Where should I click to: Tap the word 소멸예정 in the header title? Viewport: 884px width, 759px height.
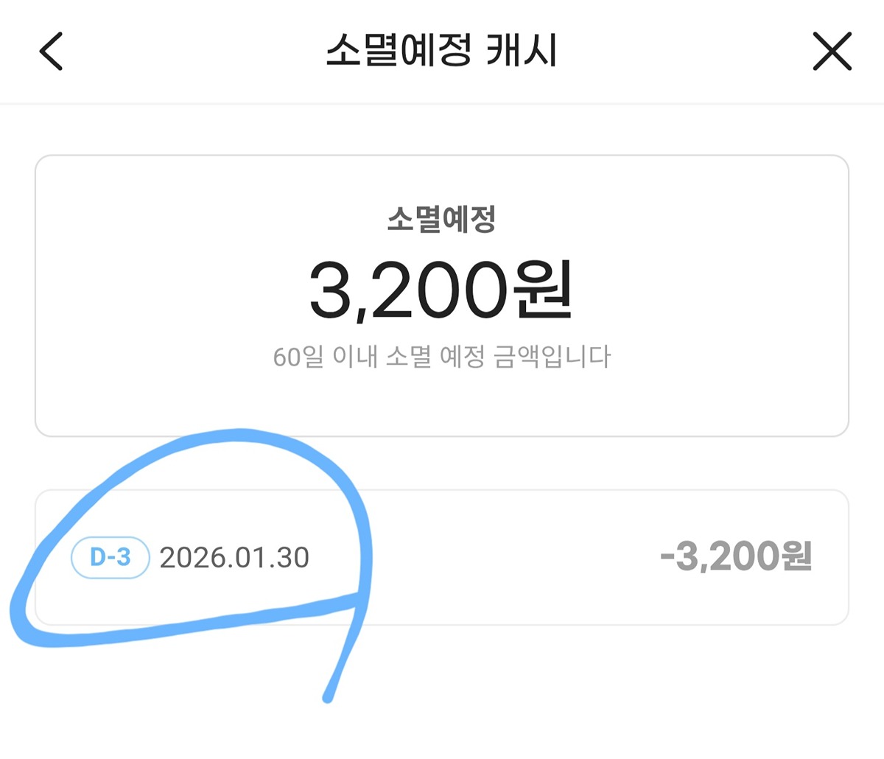[x=398, y=52]
